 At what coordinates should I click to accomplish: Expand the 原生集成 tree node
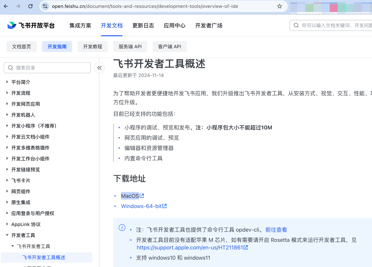click(x=7, y=202)
